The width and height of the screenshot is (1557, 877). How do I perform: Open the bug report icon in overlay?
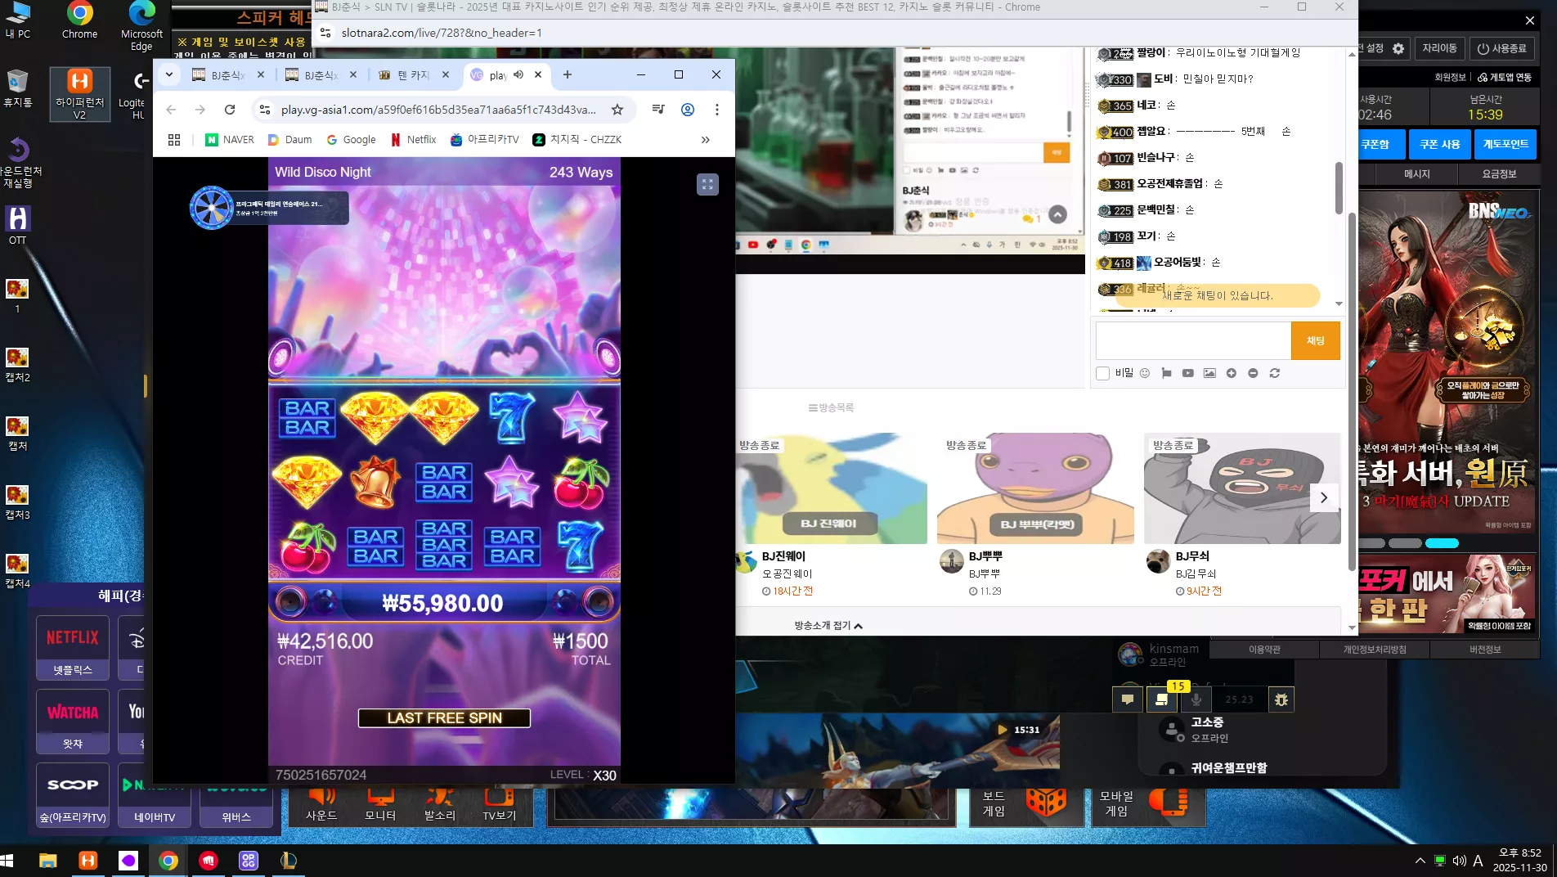pos(1281,699)
